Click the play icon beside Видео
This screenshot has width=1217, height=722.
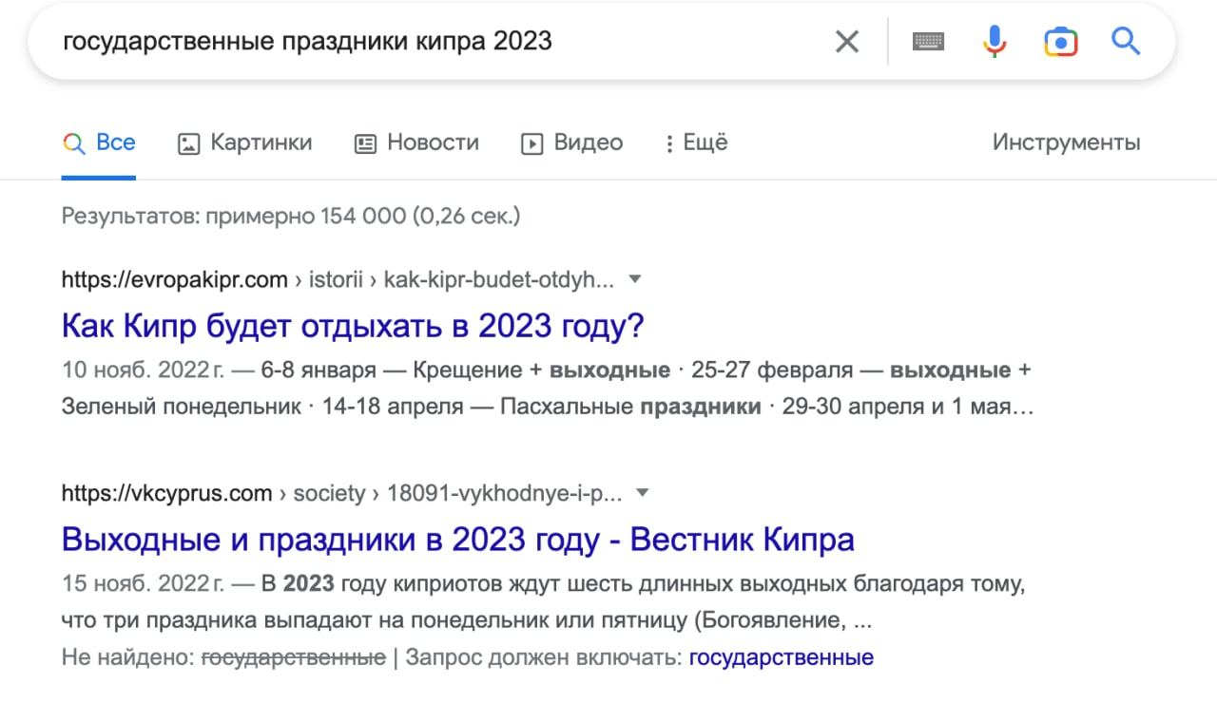tap(531, 143)
